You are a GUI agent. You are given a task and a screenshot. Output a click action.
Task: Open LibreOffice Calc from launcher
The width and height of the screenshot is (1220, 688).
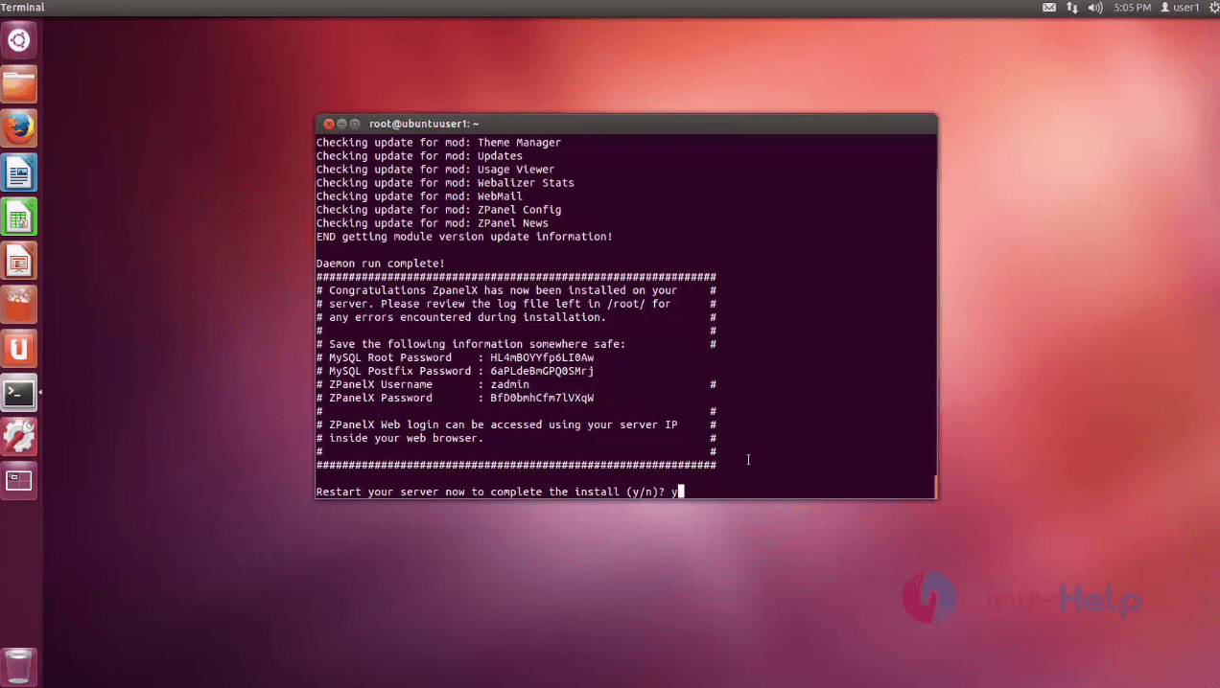coord(19,217)
